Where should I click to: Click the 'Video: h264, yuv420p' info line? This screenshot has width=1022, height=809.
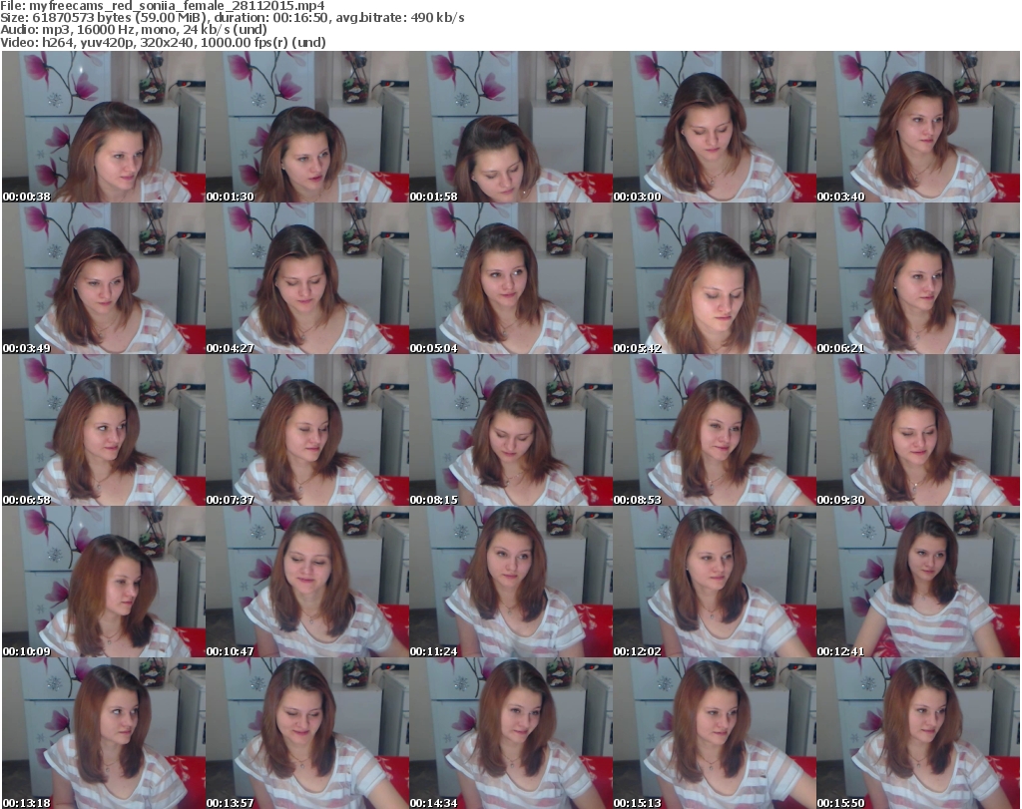pyautogui.click(x=163, y=42)
